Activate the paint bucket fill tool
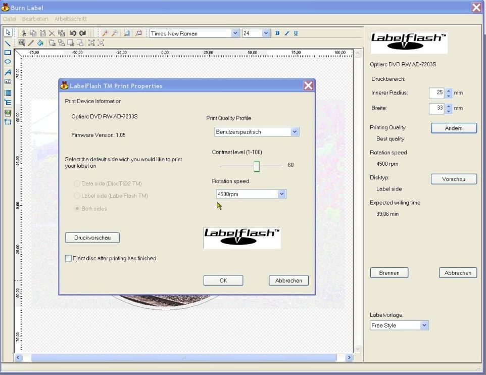The width and height of the screenshot is (486, 375). point(40,43)
